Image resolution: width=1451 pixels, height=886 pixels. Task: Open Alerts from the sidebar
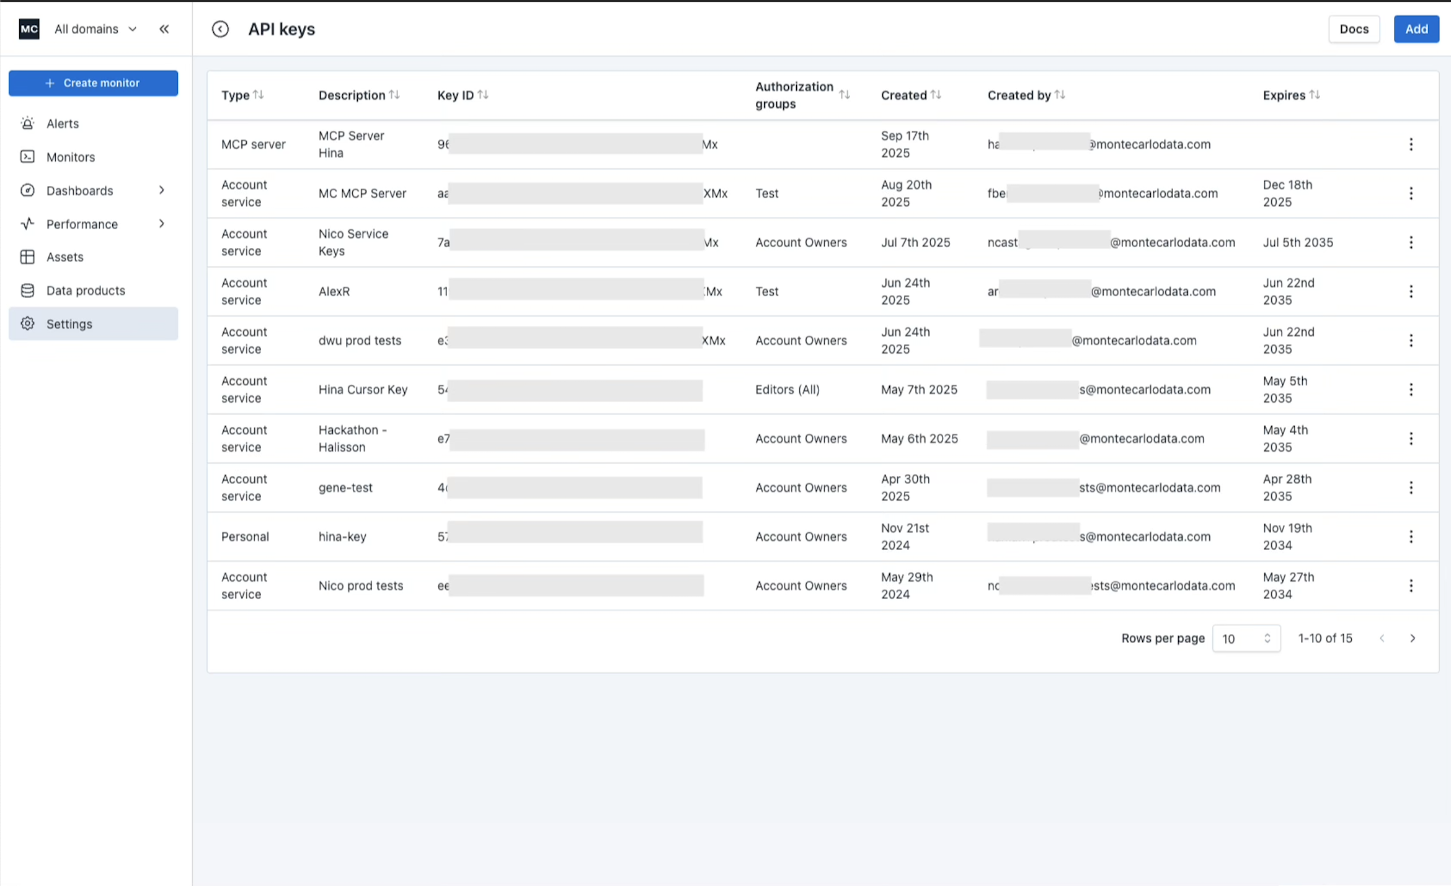63,123
